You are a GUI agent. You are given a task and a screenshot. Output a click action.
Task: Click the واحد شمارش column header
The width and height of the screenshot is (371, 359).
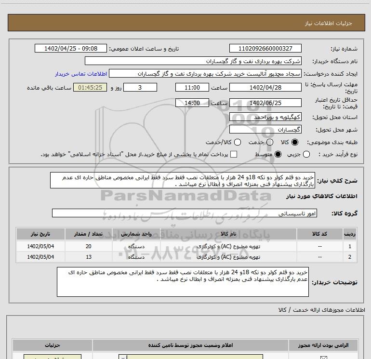coord(136,234)
